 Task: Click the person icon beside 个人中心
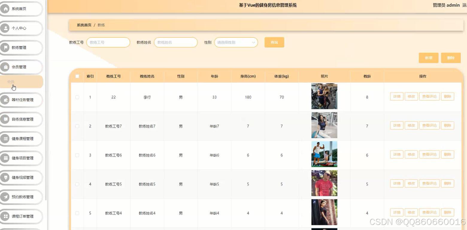5,28
